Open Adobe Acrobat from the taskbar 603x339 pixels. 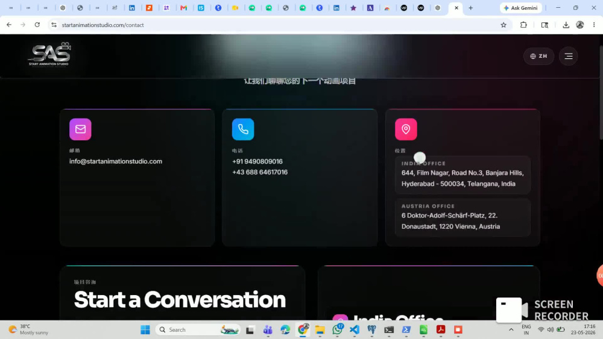[x=441, y=330]
